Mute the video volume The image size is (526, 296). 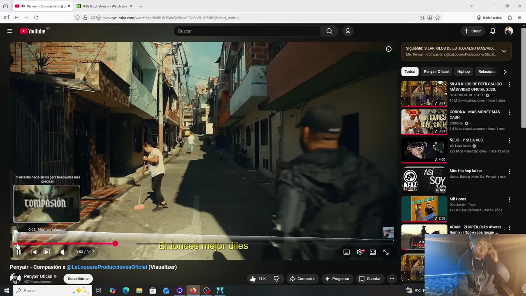(x=63, y=252)
